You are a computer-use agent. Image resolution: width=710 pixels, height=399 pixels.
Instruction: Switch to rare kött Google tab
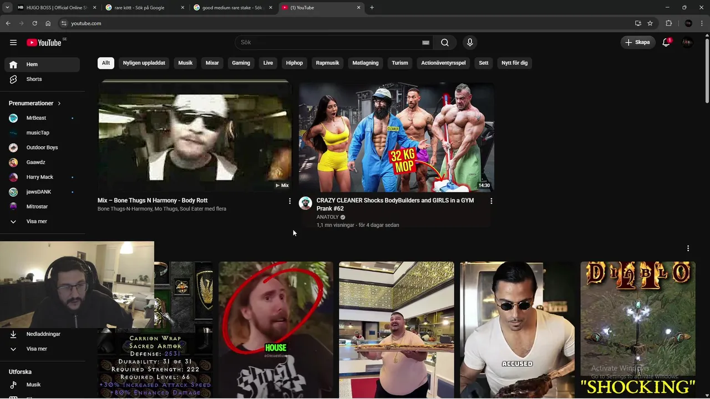[x=145, y=8]
